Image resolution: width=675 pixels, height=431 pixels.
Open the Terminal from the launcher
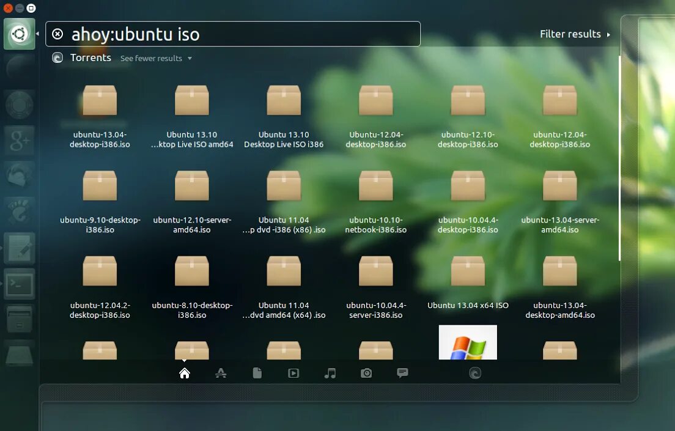[20, 284]
